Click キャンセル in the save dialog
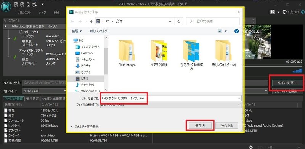305x149 pixels. coord(226,126)
